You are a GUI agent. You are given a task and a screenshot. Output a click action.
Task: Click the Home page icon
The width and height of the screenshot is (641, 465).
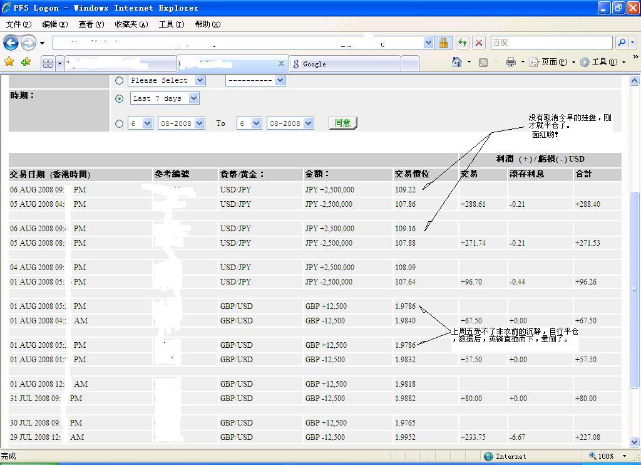click(x=457, y=62)
